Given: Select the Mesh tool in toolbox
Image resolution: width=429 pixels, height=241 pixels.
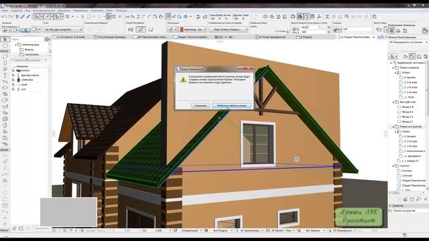Looking at the screenshot, I should [5, 144].
